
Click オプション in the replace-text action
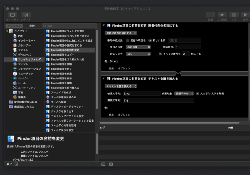[124, 115]
